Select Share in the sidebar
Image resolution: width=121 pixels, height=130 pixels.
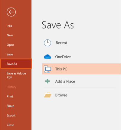[10, 106]
